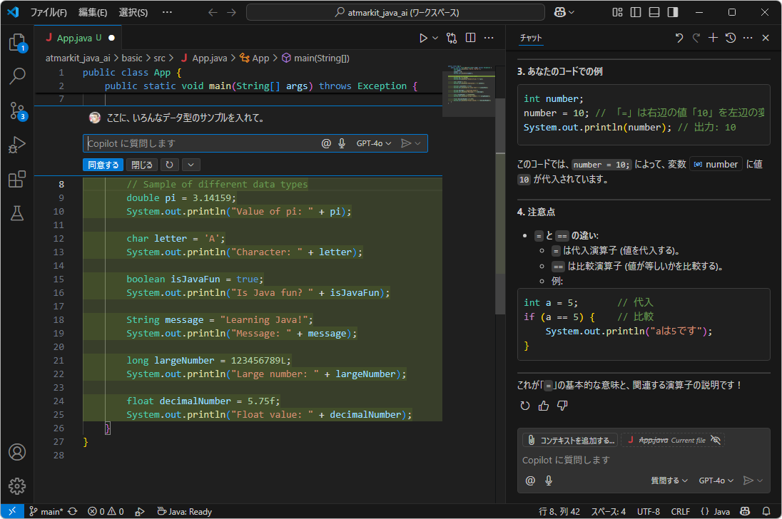Open chat history icon in Copilot panel
Viewport: 782px width, 519px height.
coord(730,38)
